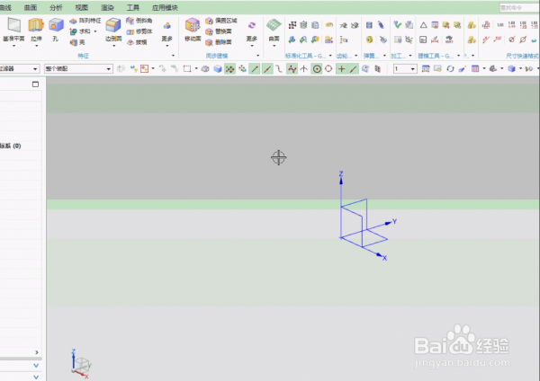This screenshot has width=540, height=381.
Task: Select the 倒斜角 (Chamfer) tool
Action: click(x=141, y=20)
